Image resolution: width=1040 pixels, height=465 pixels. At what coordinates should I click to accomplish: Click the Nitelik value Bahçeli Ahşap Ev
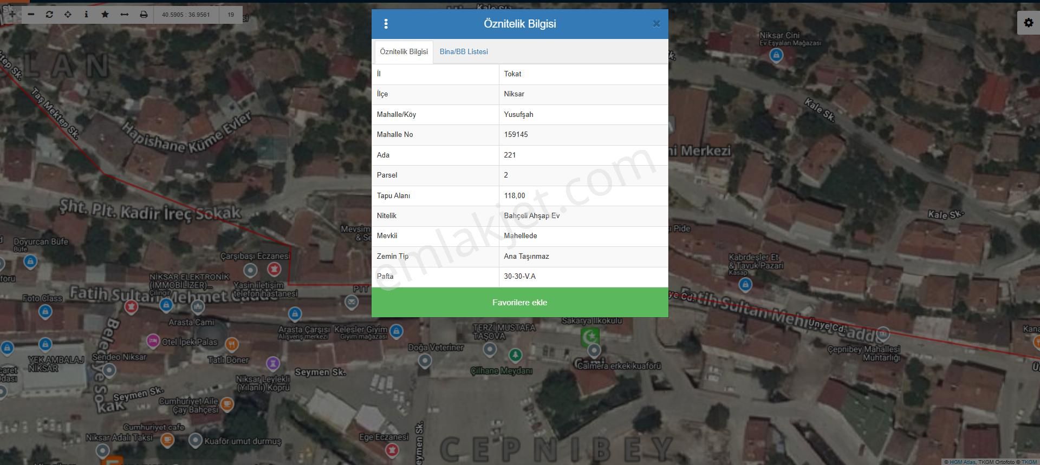[x=531, y=215]
